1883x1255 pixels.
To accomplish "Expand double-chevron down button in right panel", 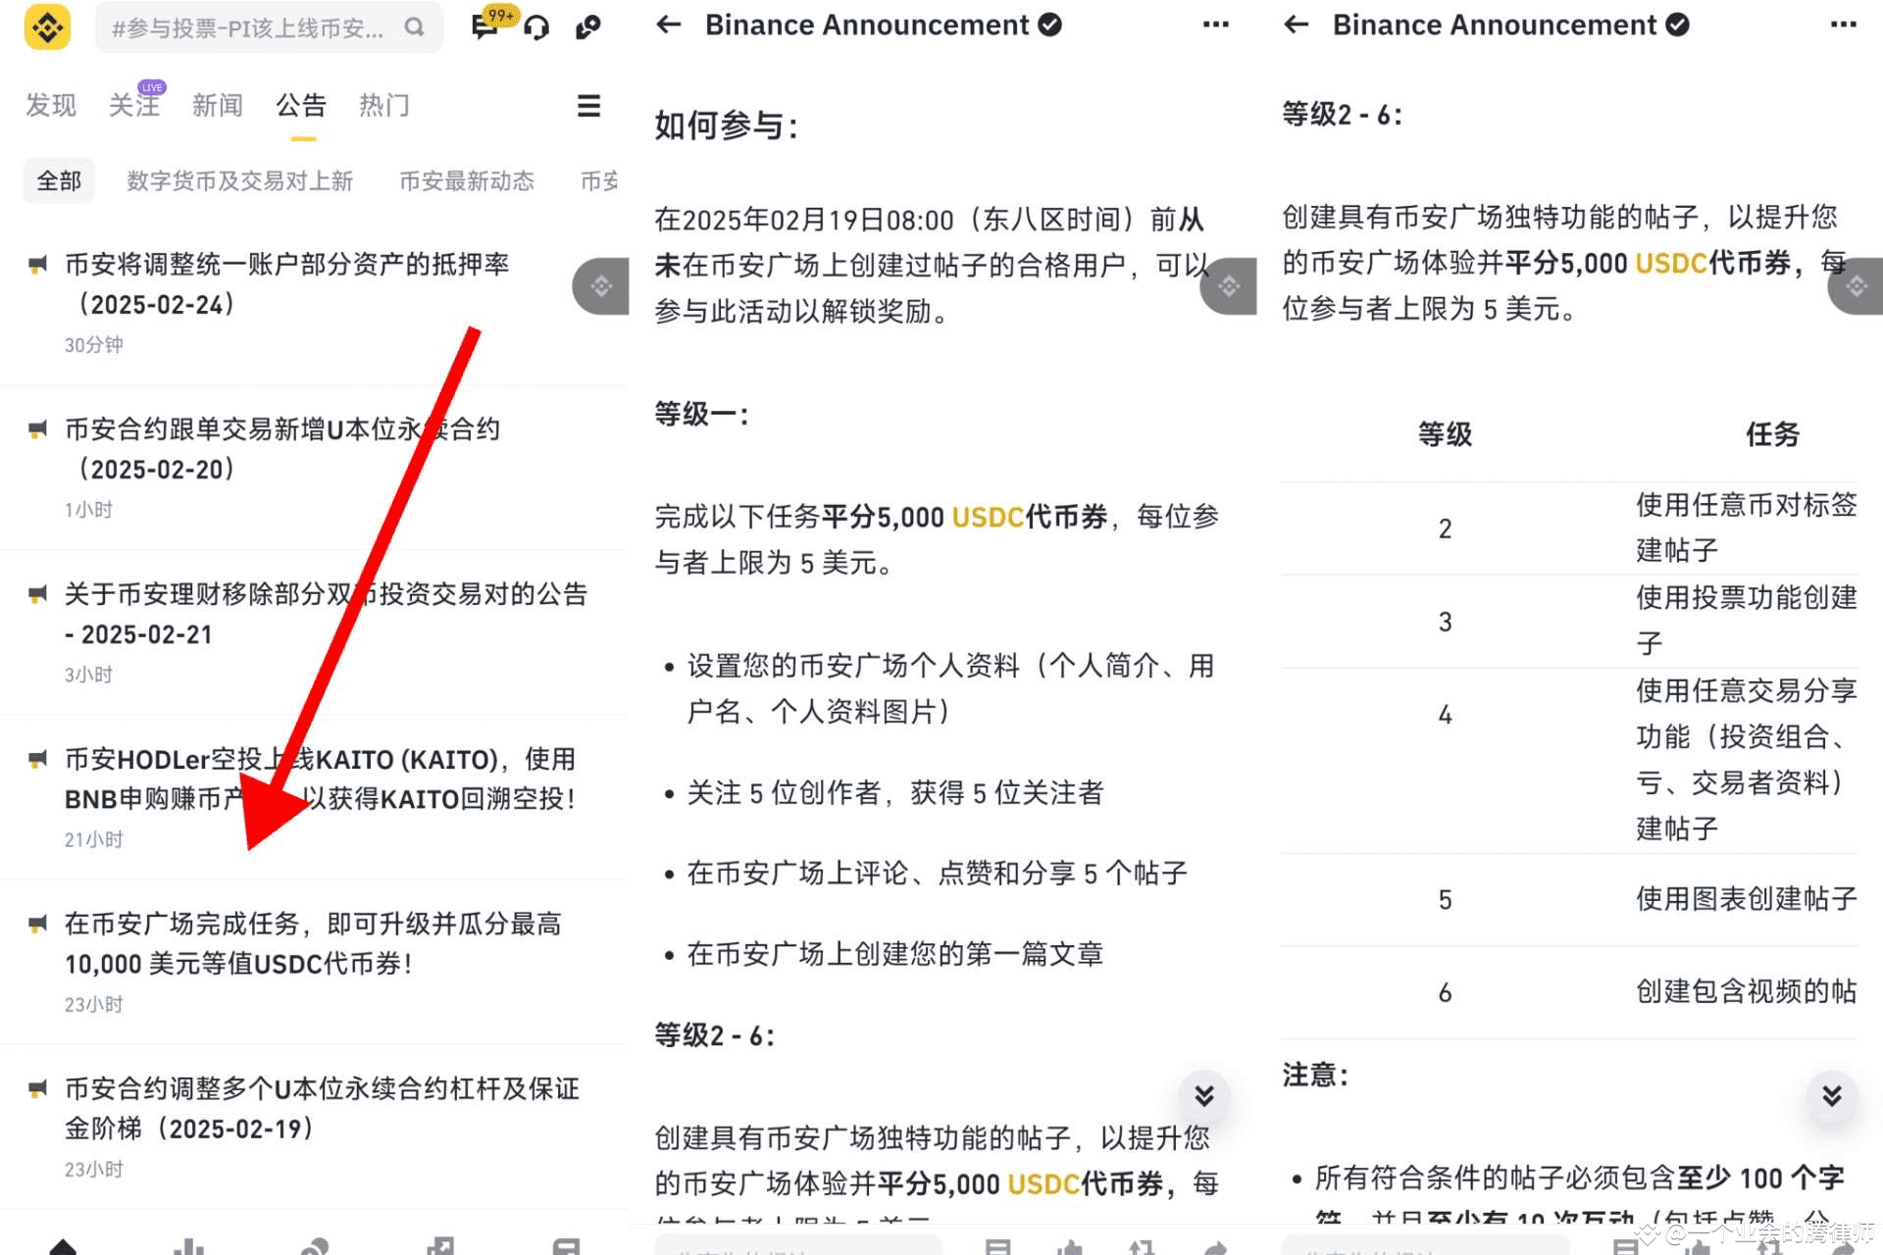I will (x=1831, y=1095).
